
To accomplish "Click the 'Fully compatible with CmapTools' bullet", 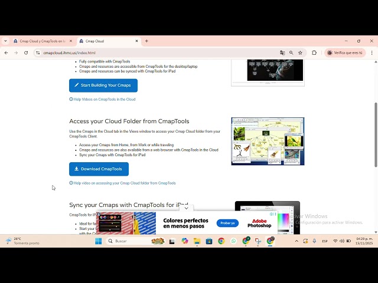I will tap(105, 61).
